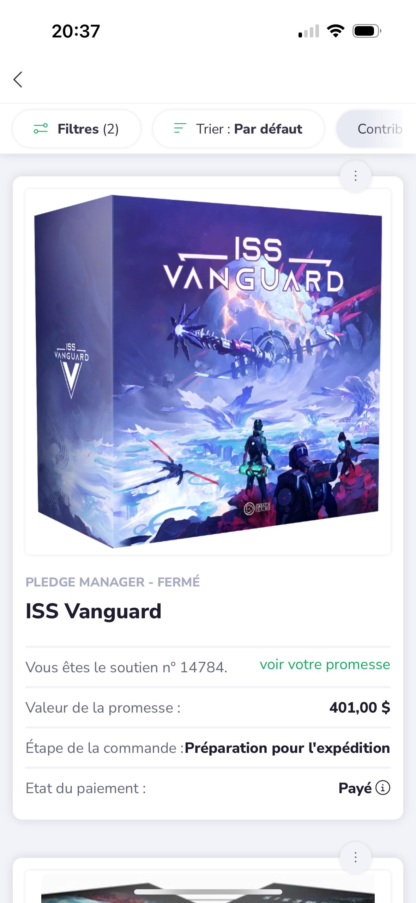Tap the second project thumbnail
The image size is (416, 903).
208,887
